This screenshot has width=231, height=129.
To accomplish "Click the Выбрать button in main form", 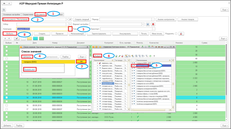I will [10, 34].
